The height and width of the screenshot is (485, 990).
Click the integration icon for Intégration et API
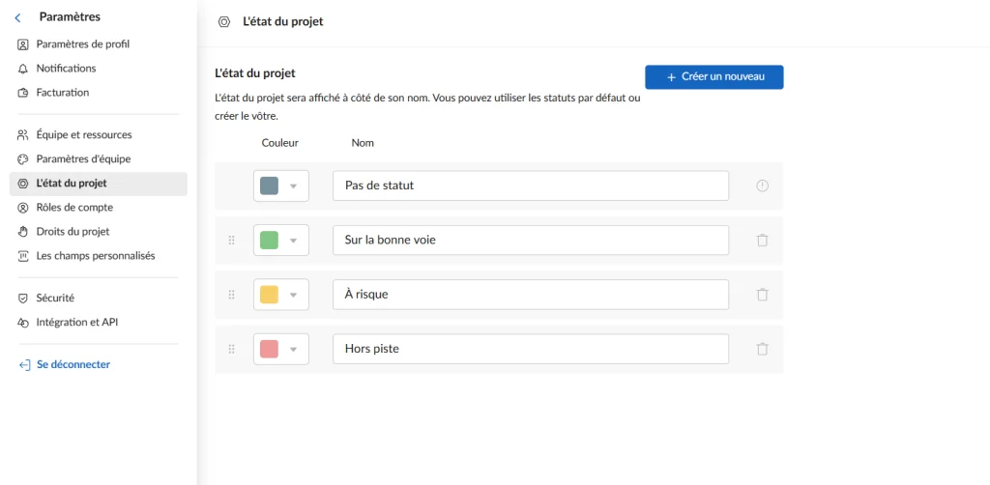coord(23,323)
